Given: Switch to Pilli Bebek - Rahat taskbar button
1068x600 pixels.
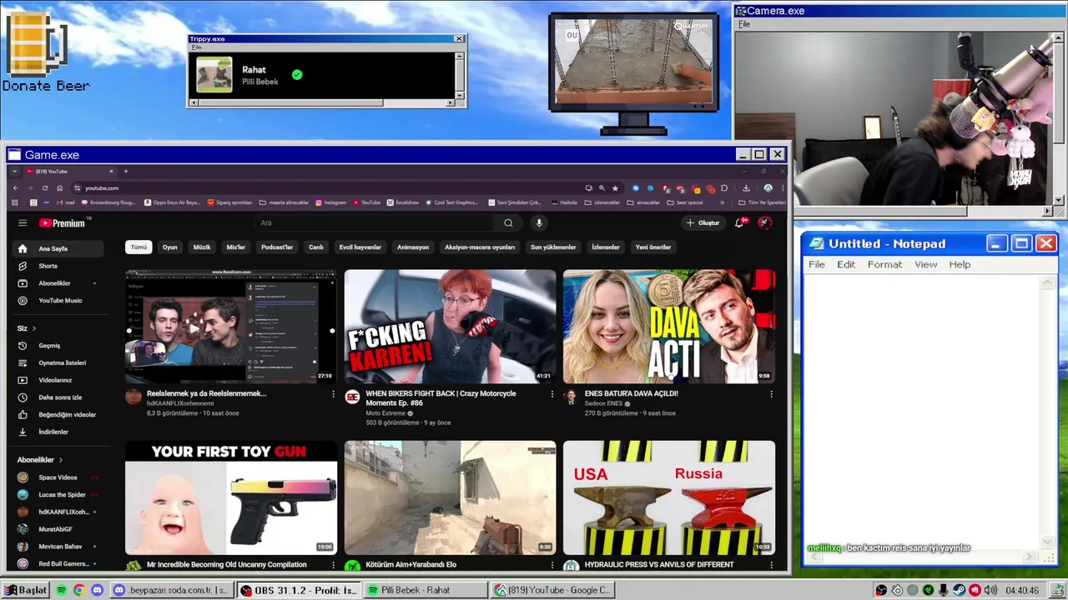Looking at the screenshot, I should [x=425, y=590].
